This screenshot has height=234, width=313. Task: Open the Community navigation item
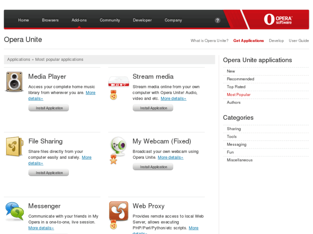(x=110, y=20)
